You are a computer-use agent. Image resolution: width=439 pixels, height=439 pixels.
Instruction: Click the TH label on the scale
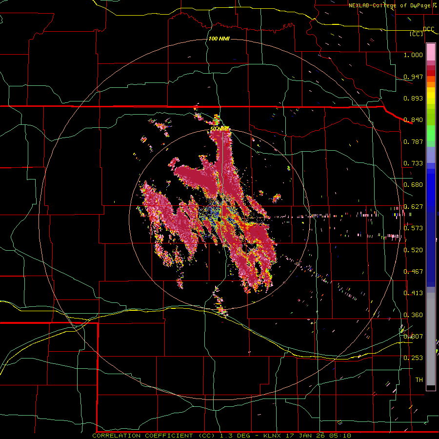(x=419, y=380)
